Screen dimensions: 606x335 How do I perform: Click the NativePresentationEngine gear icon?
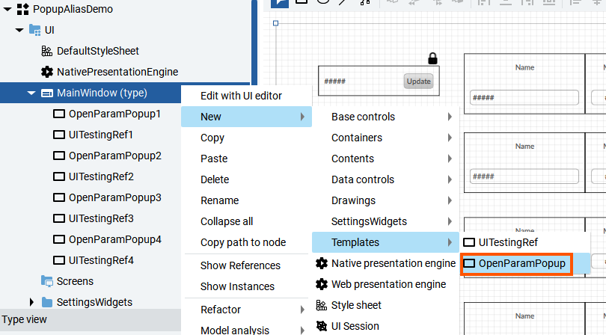point(47,72)
